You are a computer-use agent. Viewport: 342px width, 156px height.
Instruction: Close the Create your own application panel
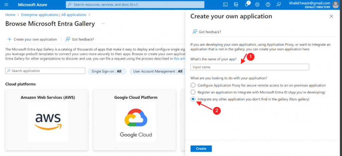331,16
